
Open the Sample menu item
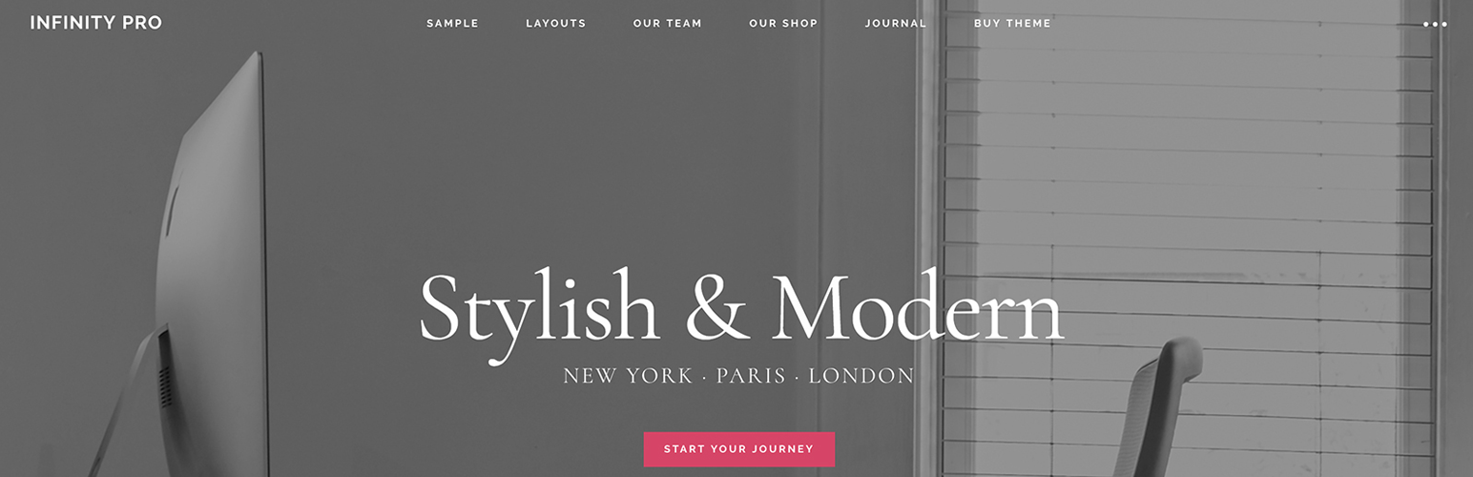click(x=452, y=23)
